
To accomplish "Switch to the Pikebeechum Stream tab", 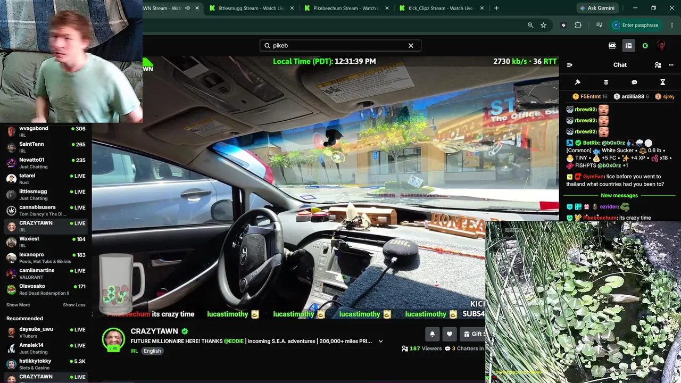I will [x=346, y=8].
